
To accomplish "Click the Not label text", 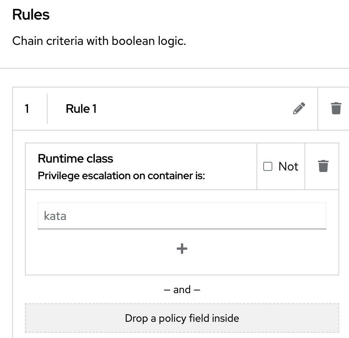I will click(x=288, y=166).
